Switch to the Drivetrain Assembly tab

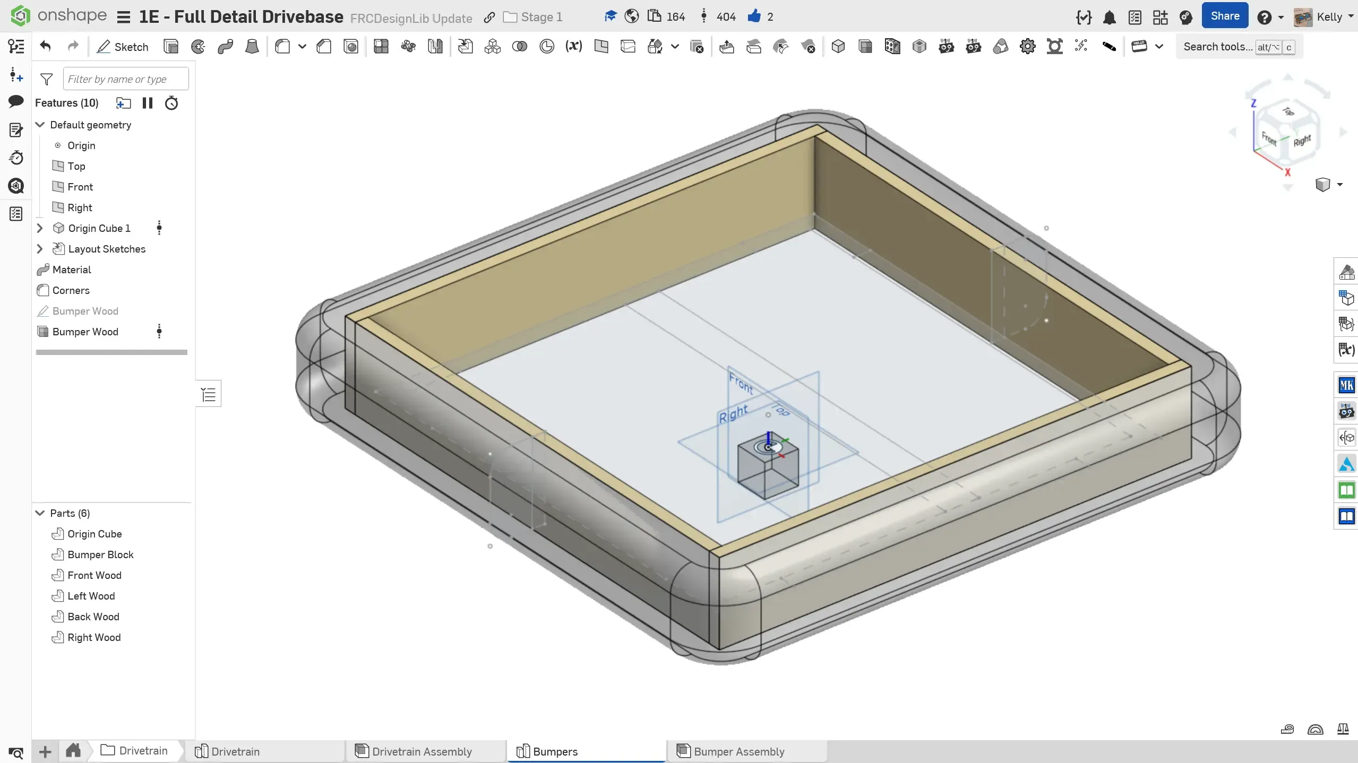[422, 751]
